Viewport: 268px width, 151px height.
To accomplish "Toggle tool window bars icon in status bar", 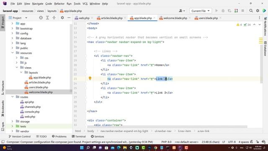I will [x=3, y=142].
